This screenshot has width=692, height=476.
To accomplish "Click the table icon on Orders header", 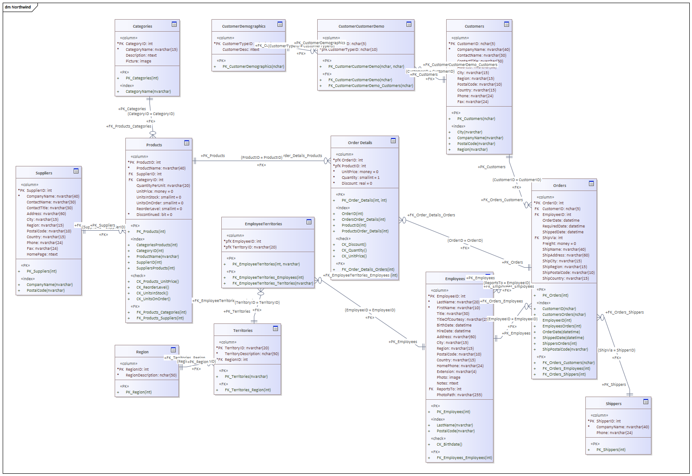I will click(592, 183).
